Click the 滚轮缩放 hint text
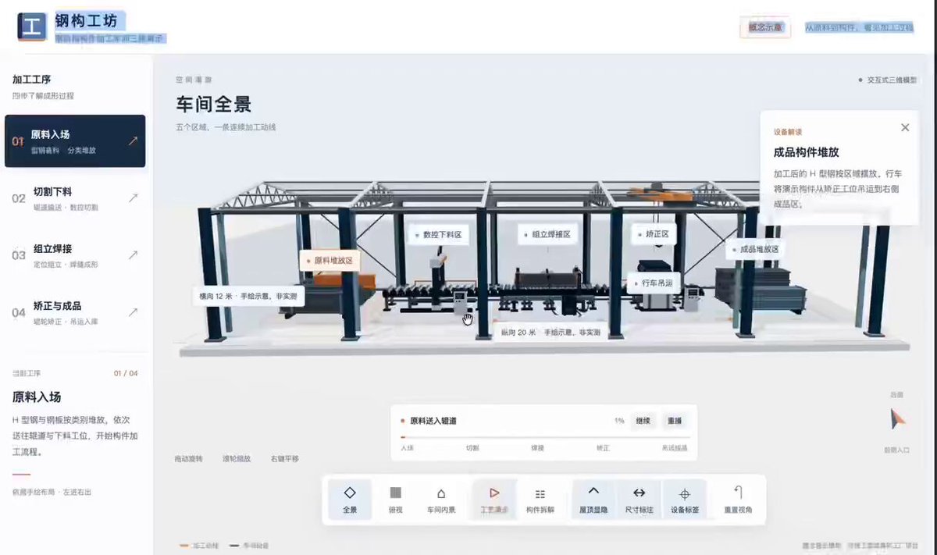937x555 pixels. pos(237,459)
